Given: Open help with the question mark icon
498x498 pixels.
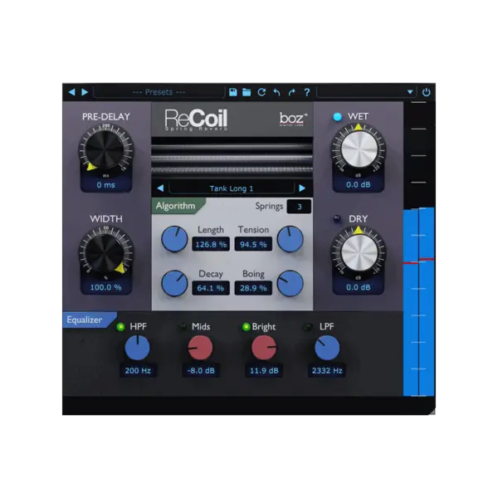Looking at the screenshot, I should coord(306,92).
